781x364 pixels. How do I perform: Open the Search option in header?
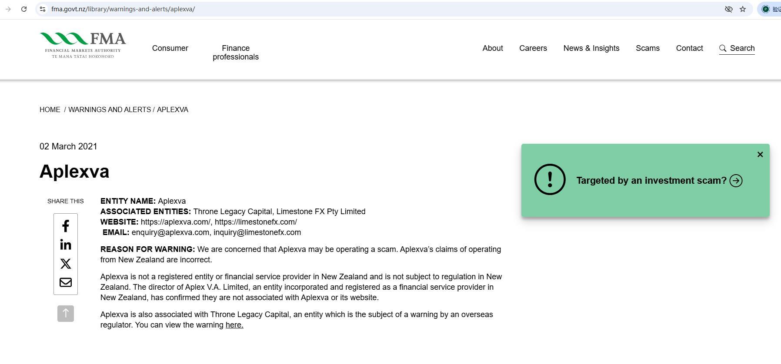(737, 48)
